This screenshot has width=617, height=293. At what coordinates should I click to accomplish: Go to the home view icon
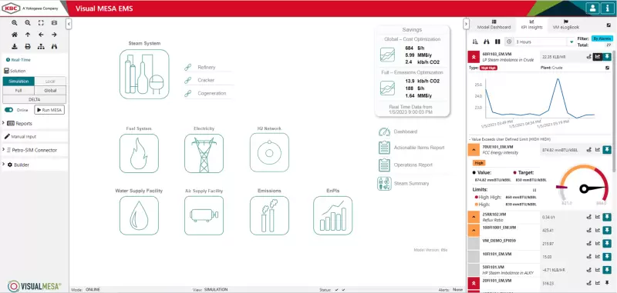point(15,35)
